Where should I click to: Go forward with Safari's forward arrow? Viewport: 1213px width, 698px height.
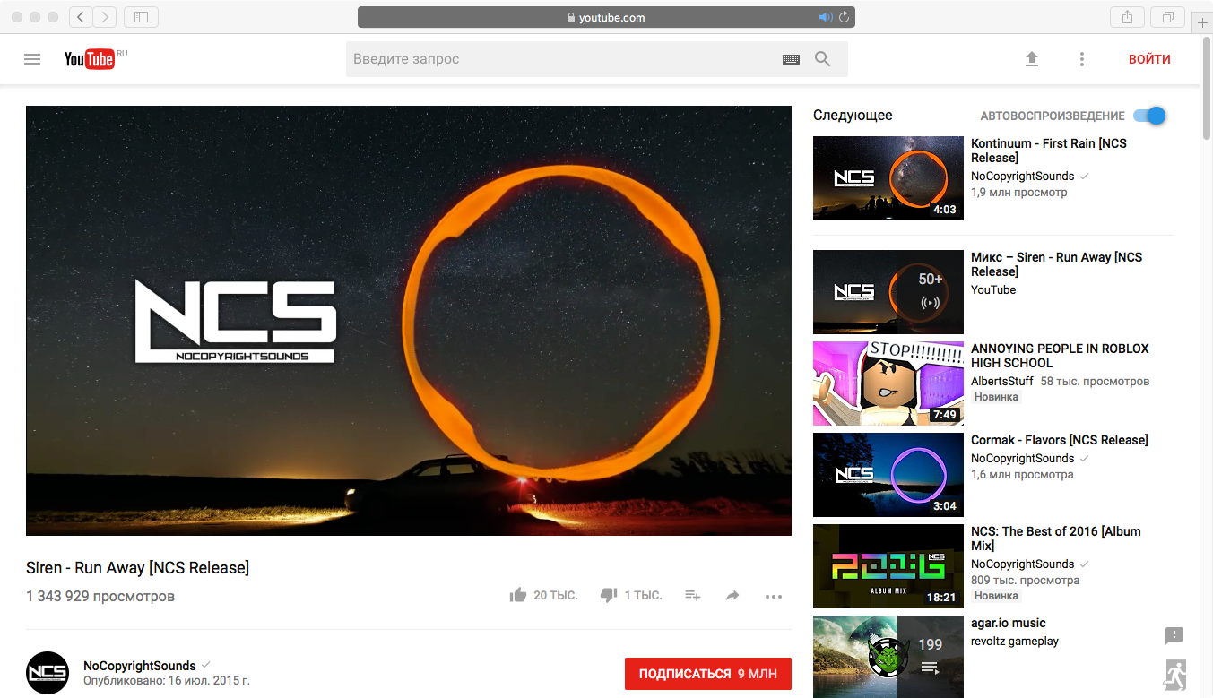click(x=105, y=17)
